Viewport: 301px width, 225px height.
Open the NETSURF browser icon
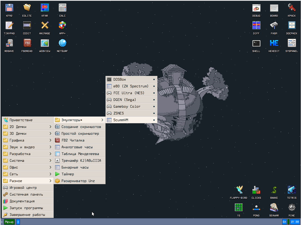coord(62,43)
